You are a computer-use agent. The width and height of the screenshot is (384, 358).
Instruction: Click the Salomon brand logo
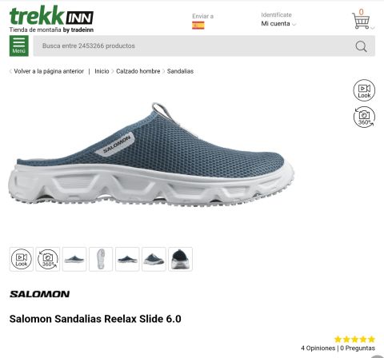coord(40,294)
